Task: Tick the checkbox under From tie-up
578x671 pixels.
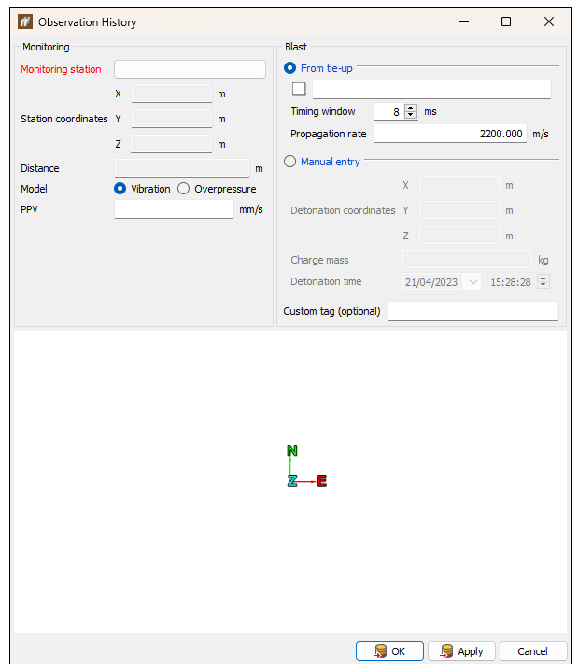Action: point(299,89)
